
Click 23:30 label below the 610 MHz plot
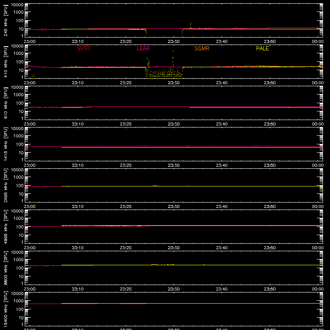(174, 124)
